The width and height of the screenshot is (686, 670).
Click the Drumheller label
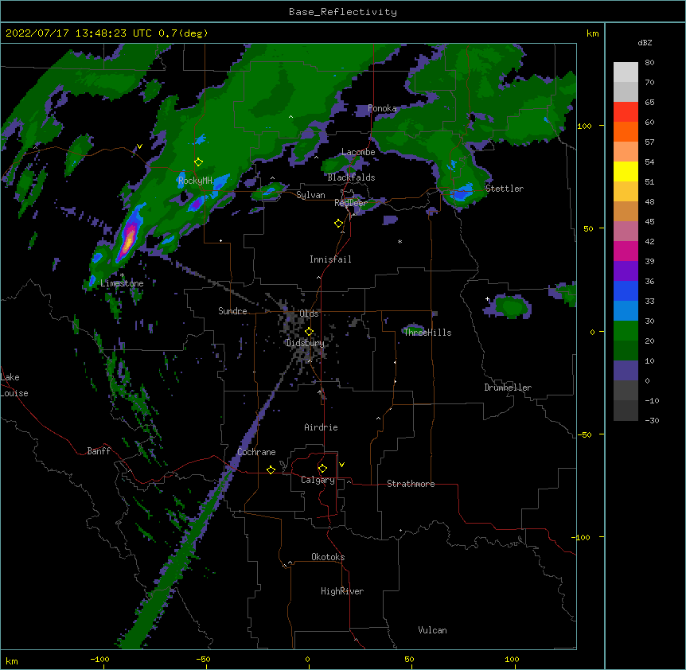click(x=508, y=388)
